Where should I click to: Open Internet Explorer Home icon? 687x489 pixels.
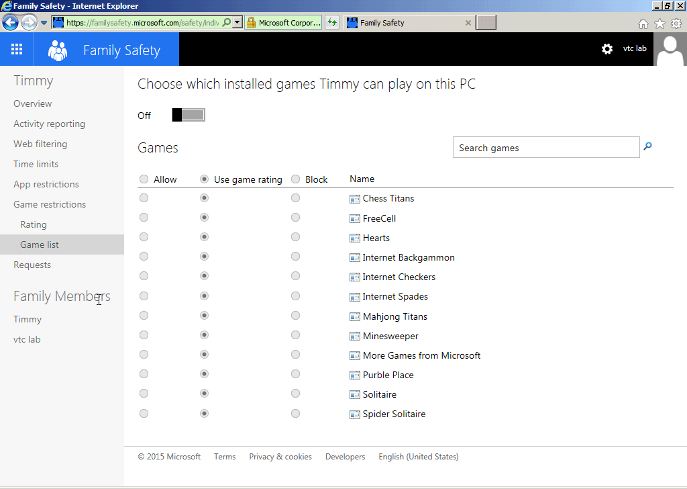click(x=643, y=24)
